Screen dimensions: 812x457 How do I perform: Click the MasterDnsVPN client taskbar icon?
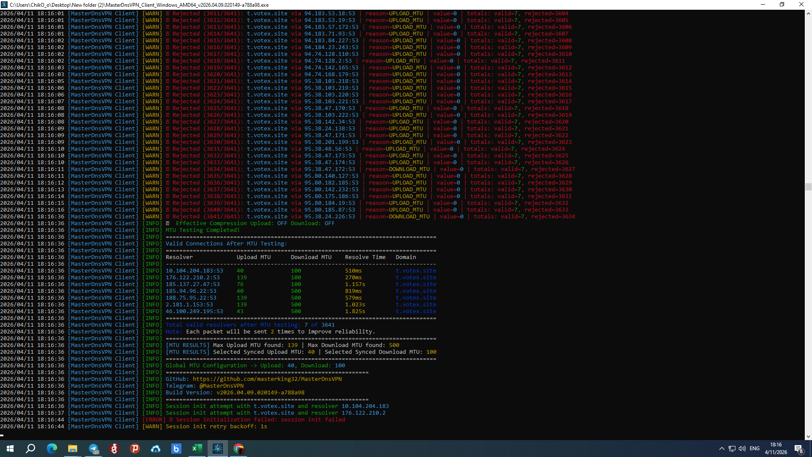(x=218, y=449)
